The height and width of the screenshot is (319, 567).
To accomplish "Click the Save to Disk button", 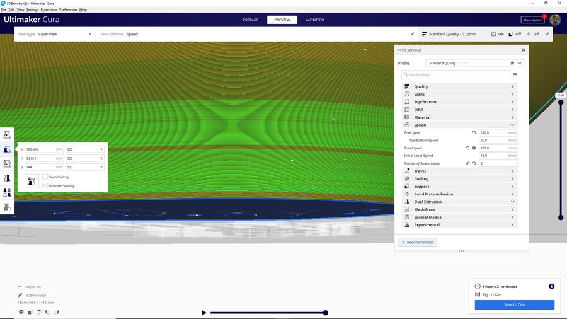I will pos(514,305).
